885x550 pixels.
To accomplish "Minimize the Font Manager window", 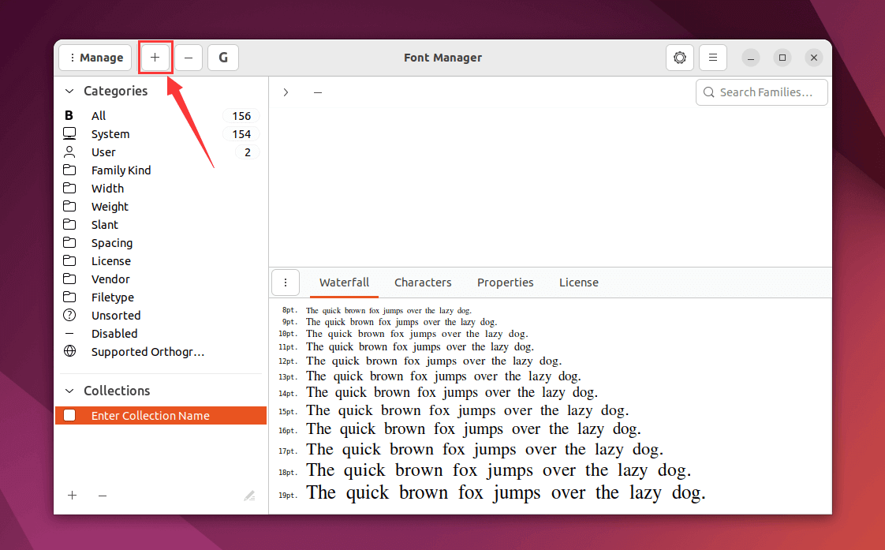I will [751, 58].
